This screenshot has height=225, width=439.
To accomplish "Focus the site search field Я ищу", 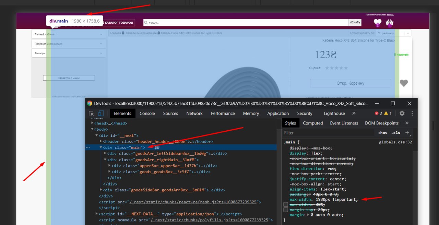I will pos(246,23).
